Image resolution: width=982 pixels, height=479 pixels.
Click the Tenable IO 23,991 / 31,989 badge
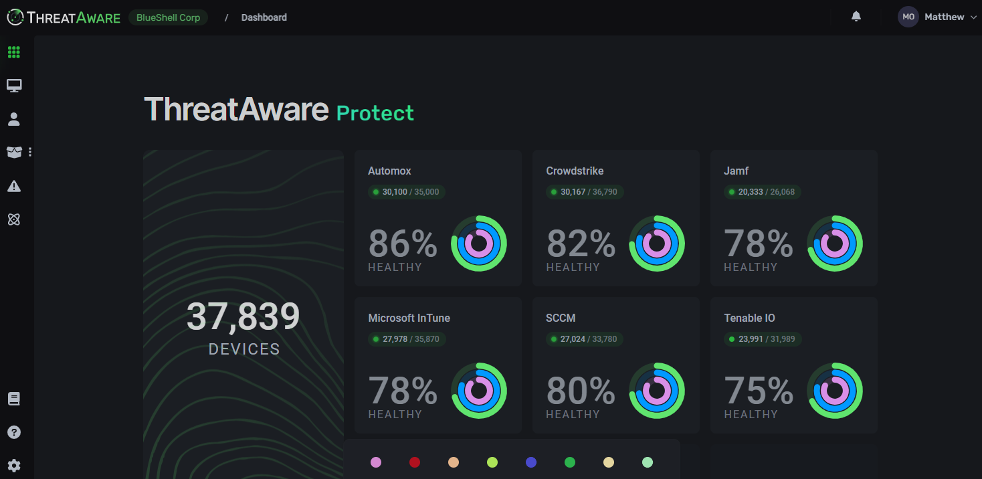tap(763, 339)
